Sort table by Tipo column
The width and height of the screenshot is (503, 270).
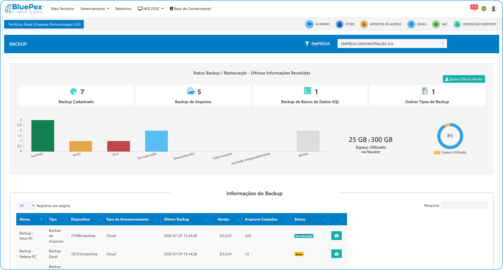tap(57, 219)
